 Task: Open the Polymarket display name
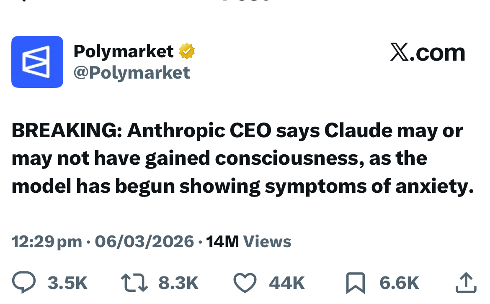pyautogui.click(x=124, y=51)
